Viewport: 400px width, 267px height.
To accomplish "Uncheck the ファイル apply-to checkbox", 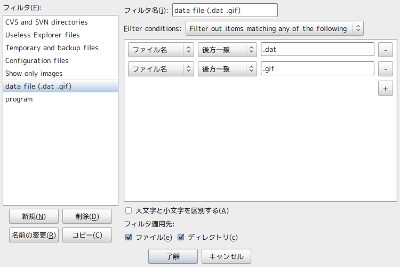I will click(x=129, y=237).
